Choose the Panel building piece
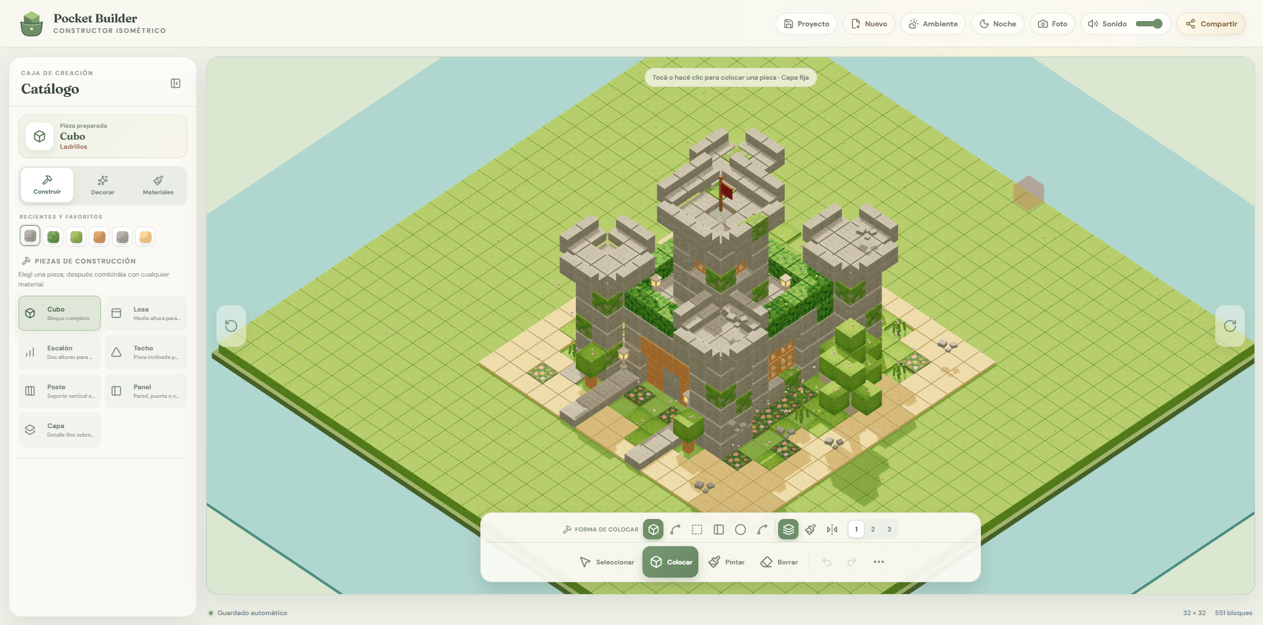 tap(146, 391)
